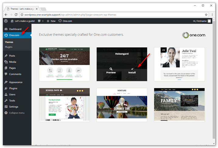
Task: Click the Collapse menu label
Action: 17,113
